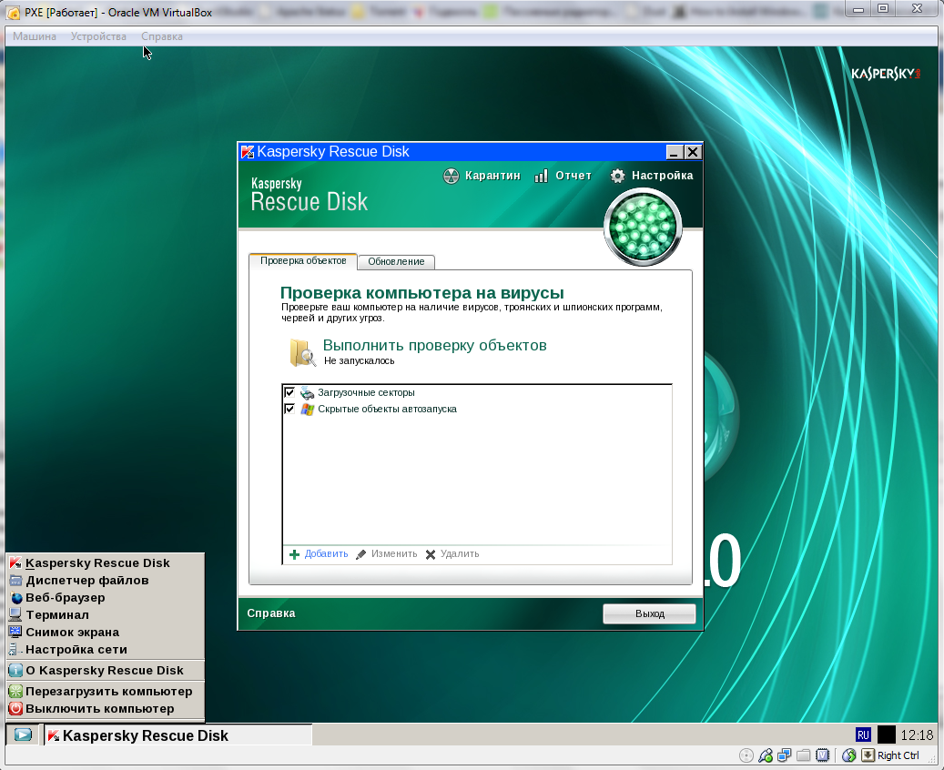This screenshot has height=770, width=944.
Task: Click the Kaspersky Rescue Disk taskbar button
Action: click(178, 735)
